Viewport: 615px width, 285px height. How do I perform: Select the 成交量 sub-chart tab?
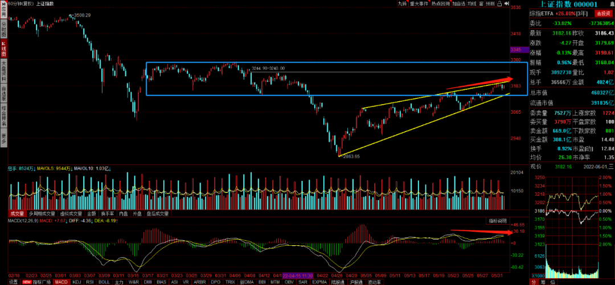17,214
